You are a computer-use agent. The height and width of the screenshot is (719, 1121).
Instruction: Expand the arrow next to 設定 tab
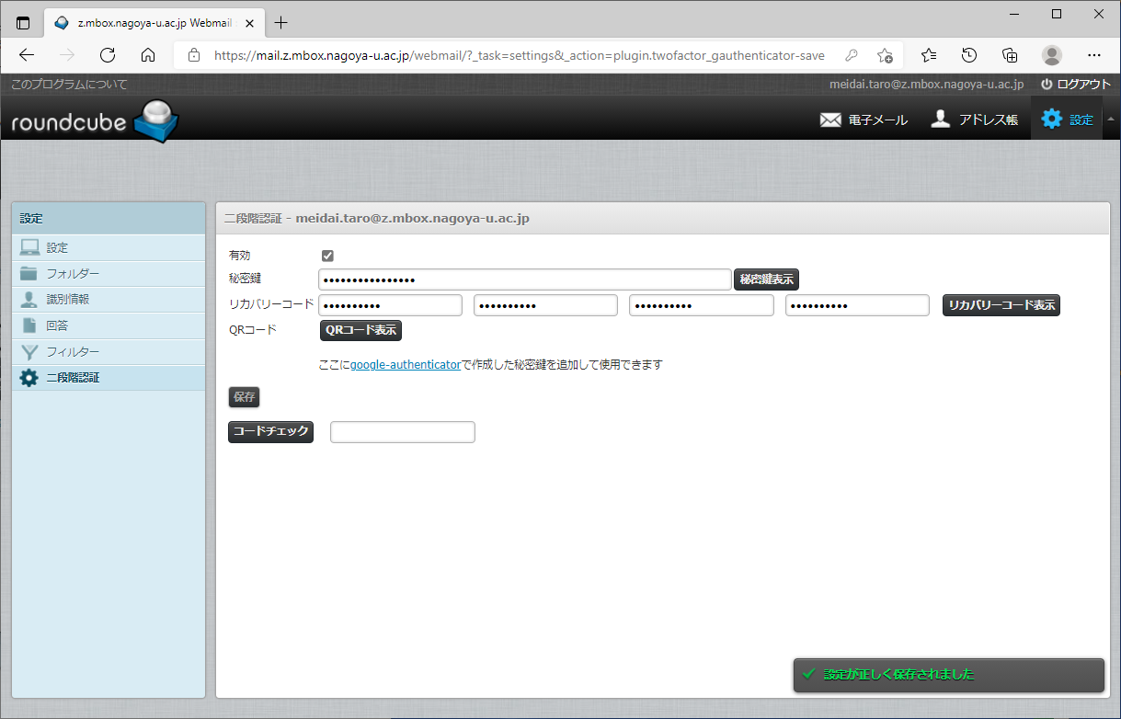[1110, 120]
